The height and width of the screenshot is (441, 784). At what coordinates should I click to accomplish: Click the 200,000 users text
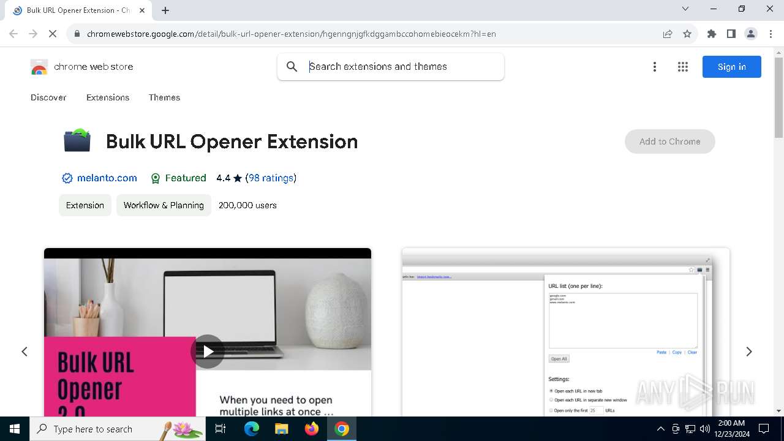tap(247, 205)
